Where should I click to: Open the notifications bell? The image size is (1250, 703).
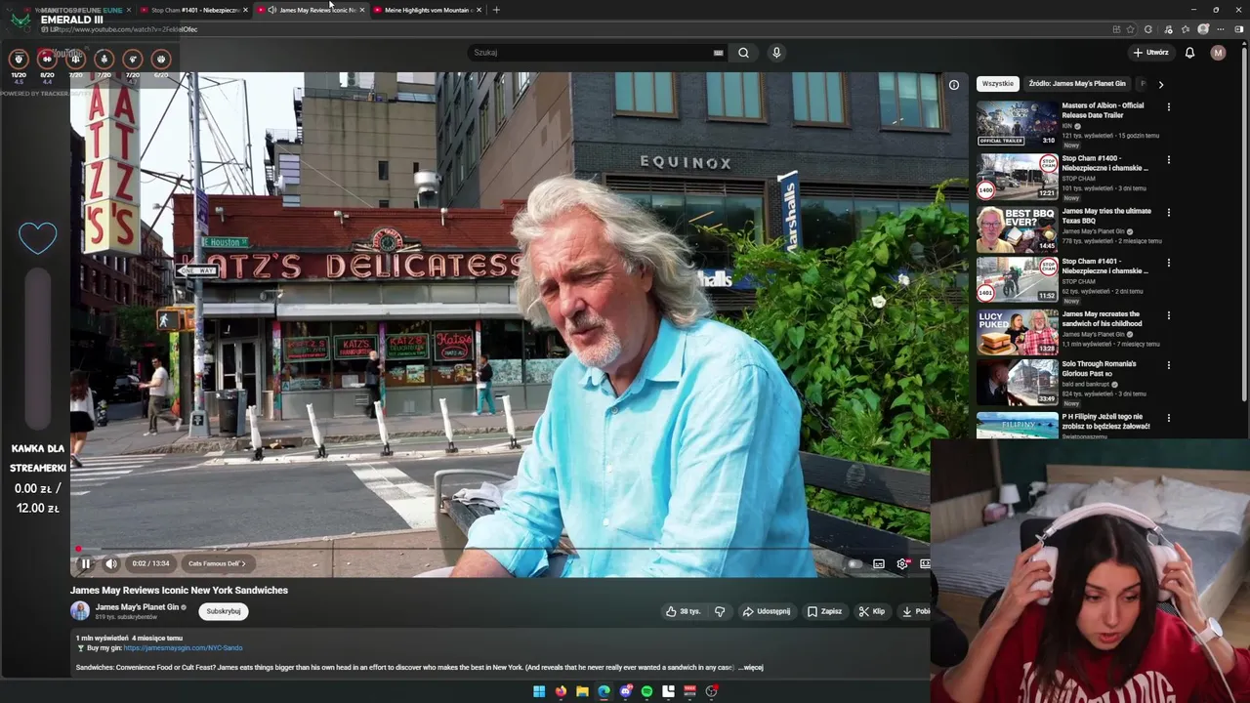click(x=1189, y=53)
